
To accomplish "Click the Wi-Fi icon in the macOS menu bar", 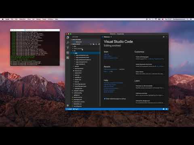I will point(156,19).
